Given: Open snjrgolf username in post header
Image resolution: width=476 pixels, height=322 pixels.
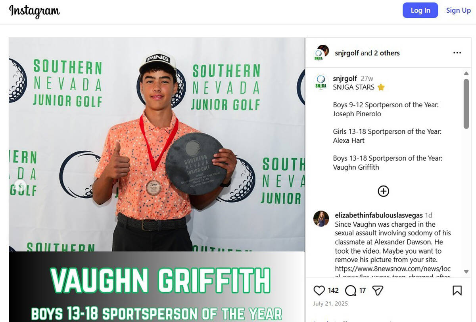Looking at the screenshot, I should 347,53.
